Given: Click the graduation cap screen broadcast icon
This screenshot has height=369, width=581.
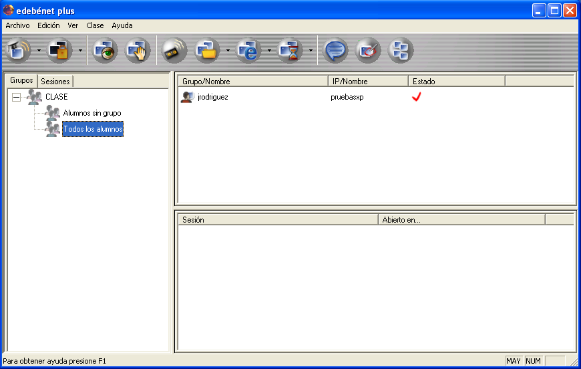Looking at the screenshot, I should point(19,51).
